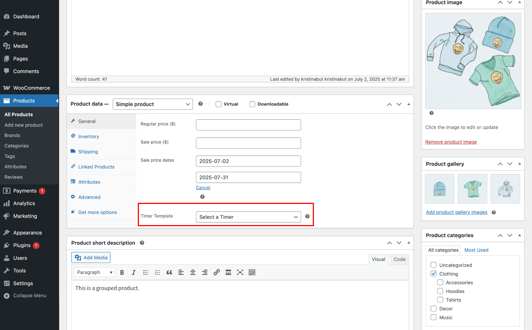This screenshot has height=330, width=532.
Task: Insert a blockquote using the quote icon
Action: [169, 272]
